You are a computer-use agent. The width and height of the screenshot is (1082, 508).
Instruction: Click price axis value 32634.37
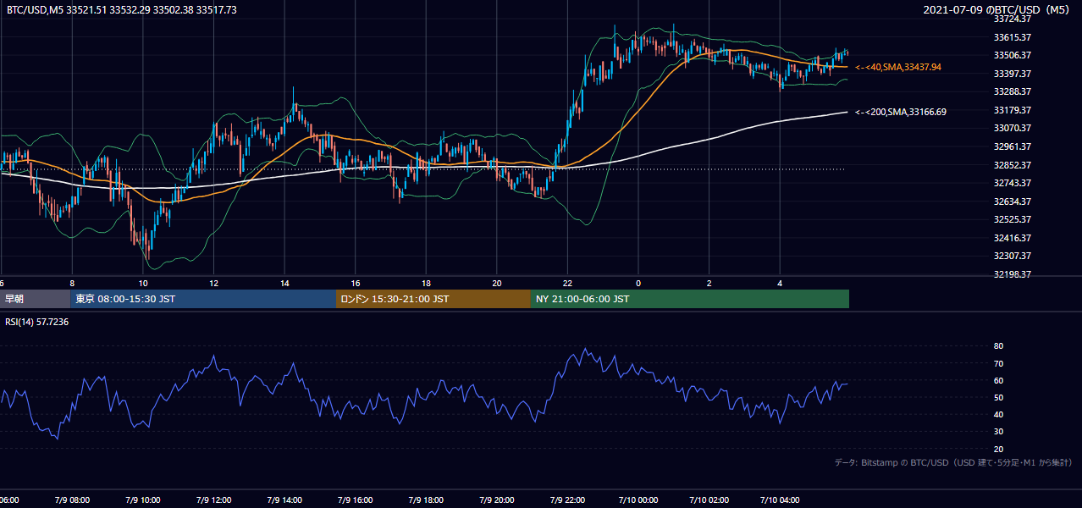(1012, 202)
